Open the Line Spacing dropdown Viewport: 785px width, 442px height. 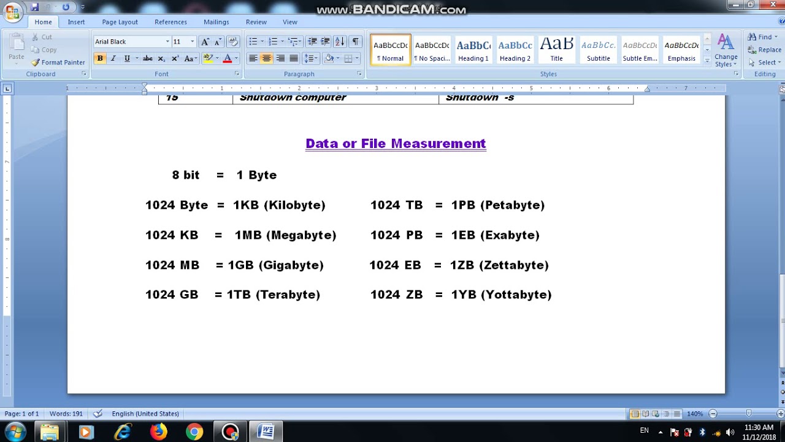pos(310,58)
